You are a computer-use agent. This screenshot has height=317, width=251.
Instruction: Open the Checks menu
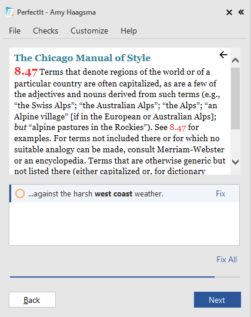click(45, 31)
